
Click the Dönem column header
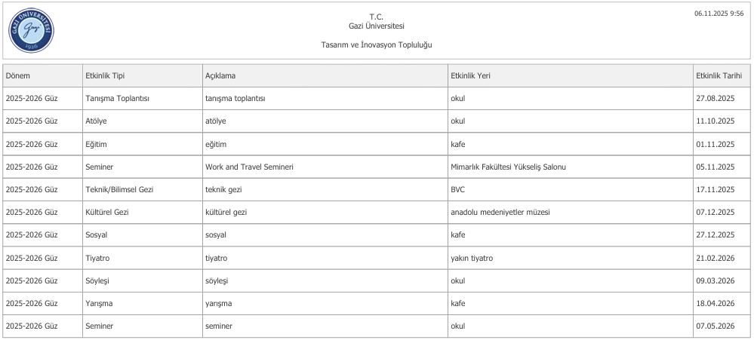click(18, 75)
